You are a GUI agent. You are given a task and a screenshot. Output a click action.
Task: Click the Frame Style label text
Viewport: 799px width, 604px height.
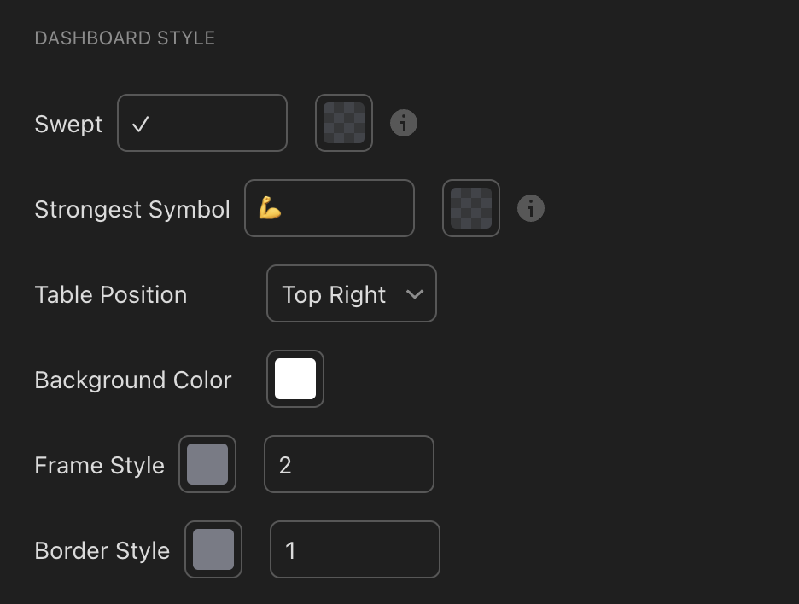100,466
